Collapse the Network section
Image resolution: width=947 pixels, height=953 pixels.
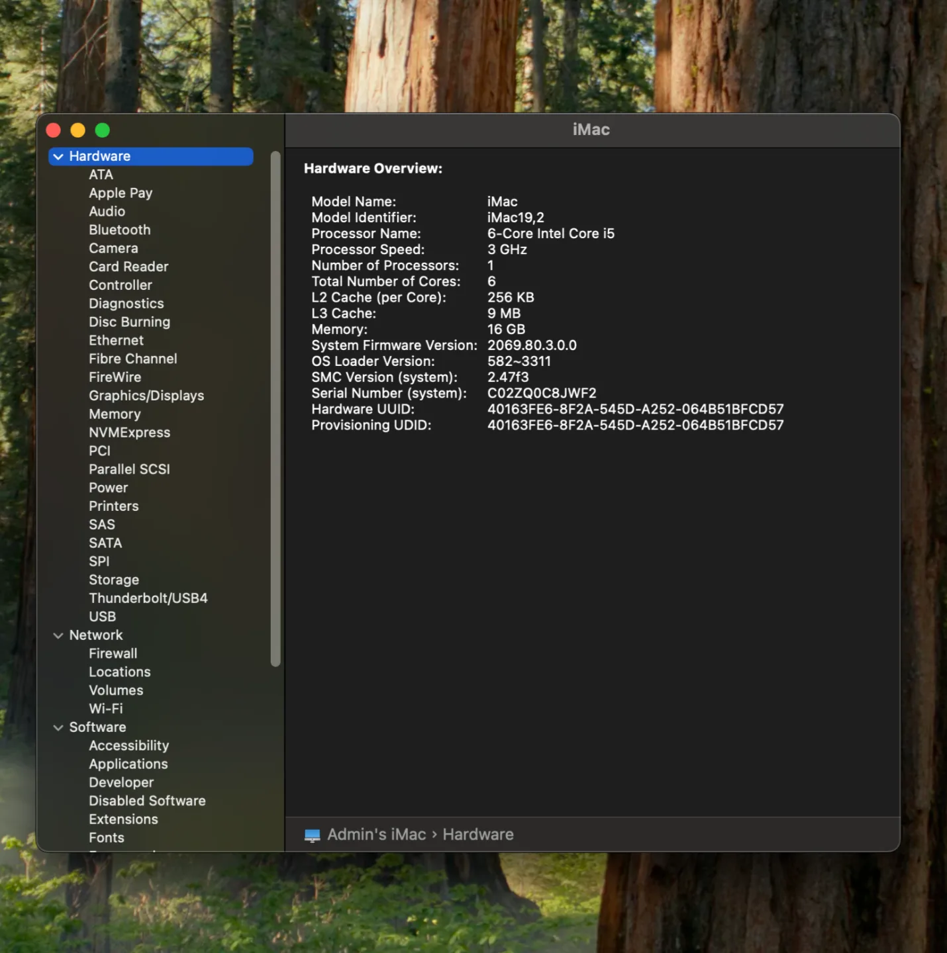coord(59,635)
